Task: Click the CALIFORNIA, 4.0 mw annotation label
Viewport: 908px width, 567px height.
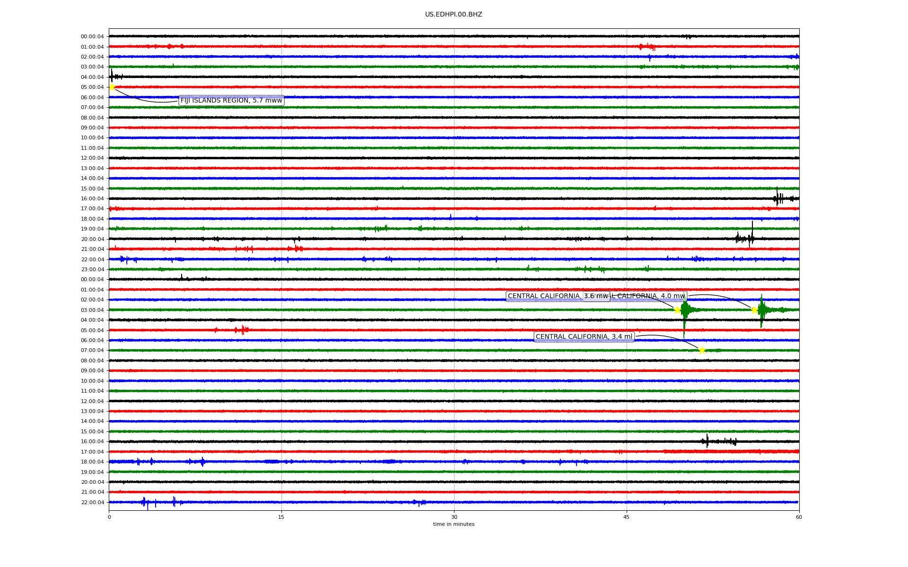Action: click(x=653, y=296)
